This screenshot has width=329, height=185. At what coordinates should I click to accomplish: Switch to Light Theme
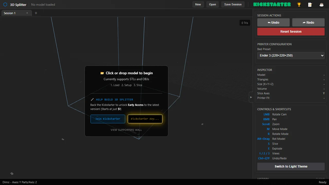coord(291,166)
